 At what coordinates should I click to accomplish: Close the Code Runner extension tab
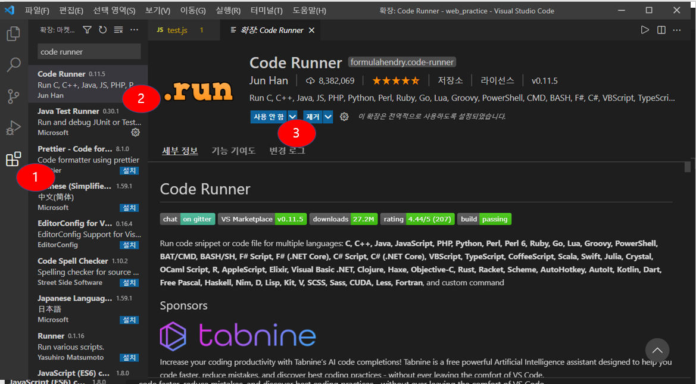coord(311,30)
